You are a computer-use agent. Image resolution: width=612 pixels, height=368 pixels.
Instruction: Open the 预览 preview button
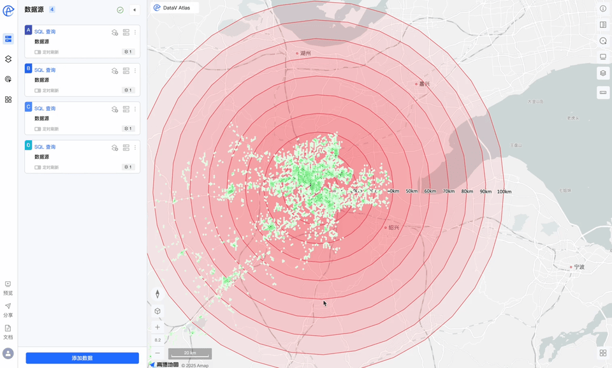(8, 288)
